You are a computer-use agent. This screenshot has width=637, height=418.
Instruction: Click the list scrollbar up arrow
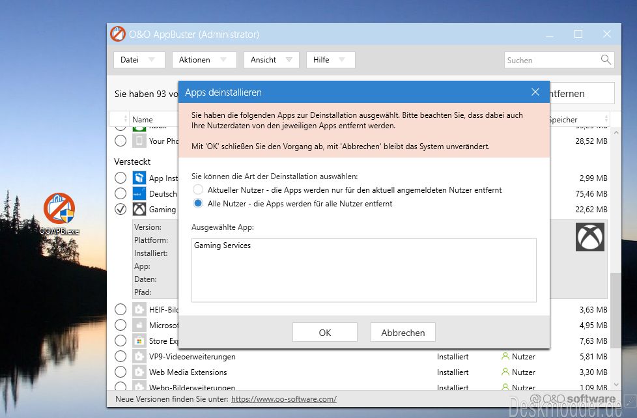pos(616,132)
